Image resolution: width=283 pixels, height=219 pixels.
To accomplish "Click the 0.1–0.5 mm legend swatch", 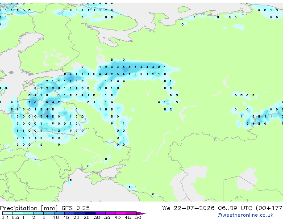I will pyautogui.click(x=8, y=213).
